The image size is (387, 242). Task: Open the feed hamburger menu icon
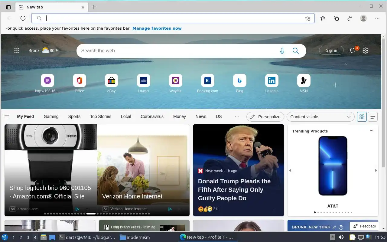pyautogui.click(x=7, y=117)
